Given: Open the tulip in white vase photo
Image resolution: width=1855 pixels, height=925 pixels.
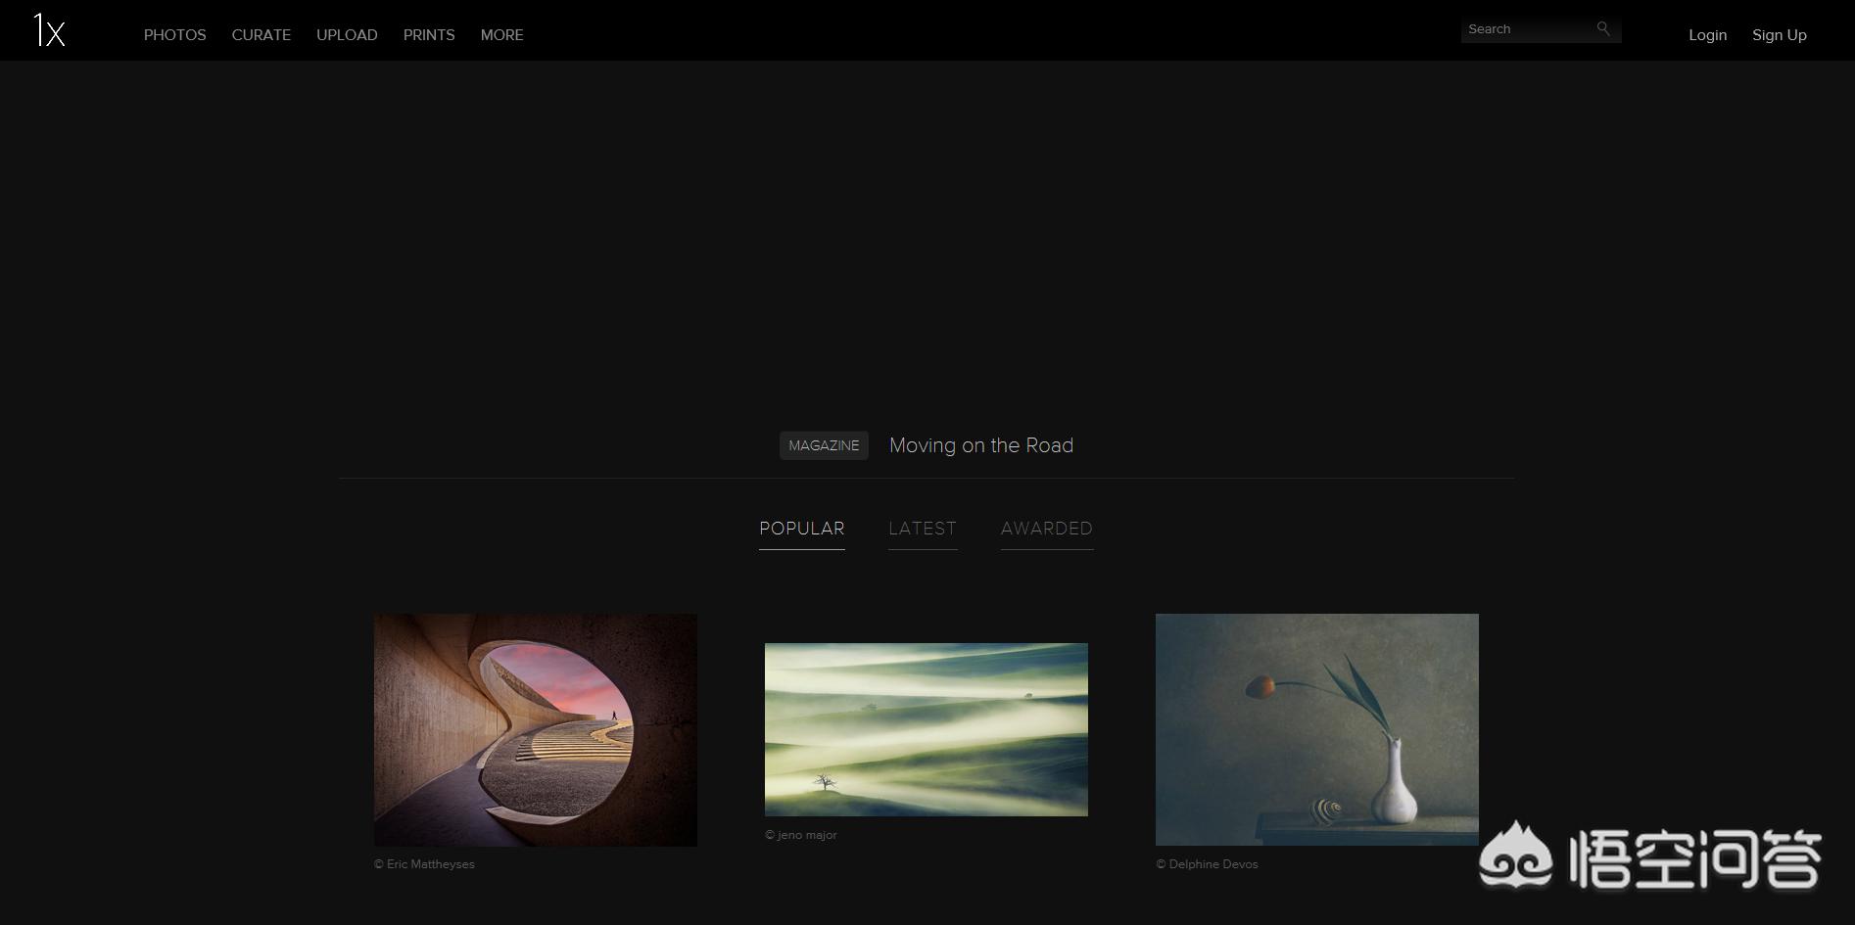Looking at the screenshot, I should pos(1316,729).
